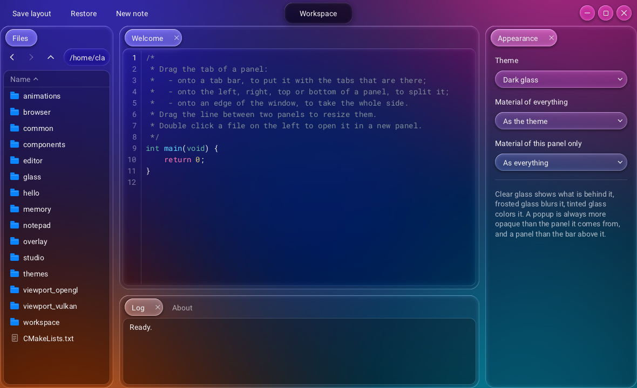637x388 pixels.
Task: Close the Welcome tab
Action: pyautogui.click(x=177, y=38)
